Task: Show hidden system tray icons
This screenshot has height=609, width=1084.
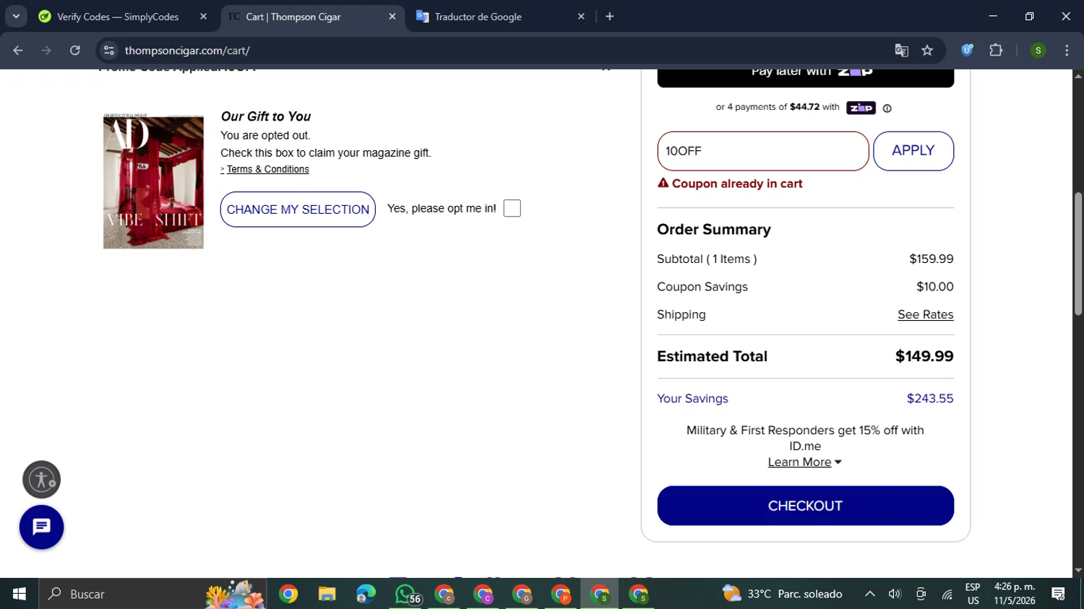Action: (870, 594)
